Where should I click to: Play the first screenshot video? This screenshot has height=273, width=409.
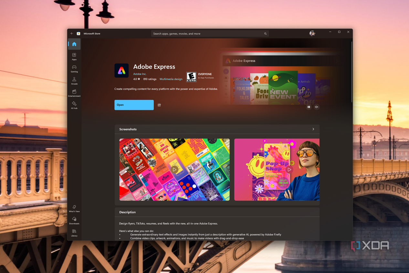[x=174, y=169]
